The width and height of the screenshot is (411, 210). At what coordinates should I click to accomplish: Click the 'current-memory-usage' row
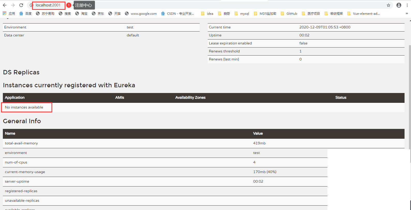[165, 172]
